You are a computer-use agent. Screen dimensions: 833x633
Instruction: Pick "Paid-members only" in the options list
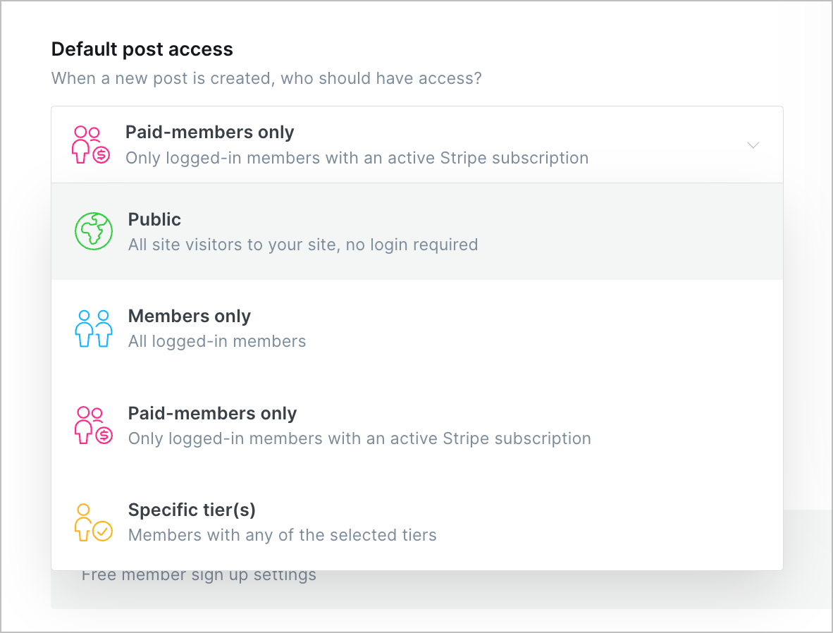pyautogui.click(x=212, y=414)
